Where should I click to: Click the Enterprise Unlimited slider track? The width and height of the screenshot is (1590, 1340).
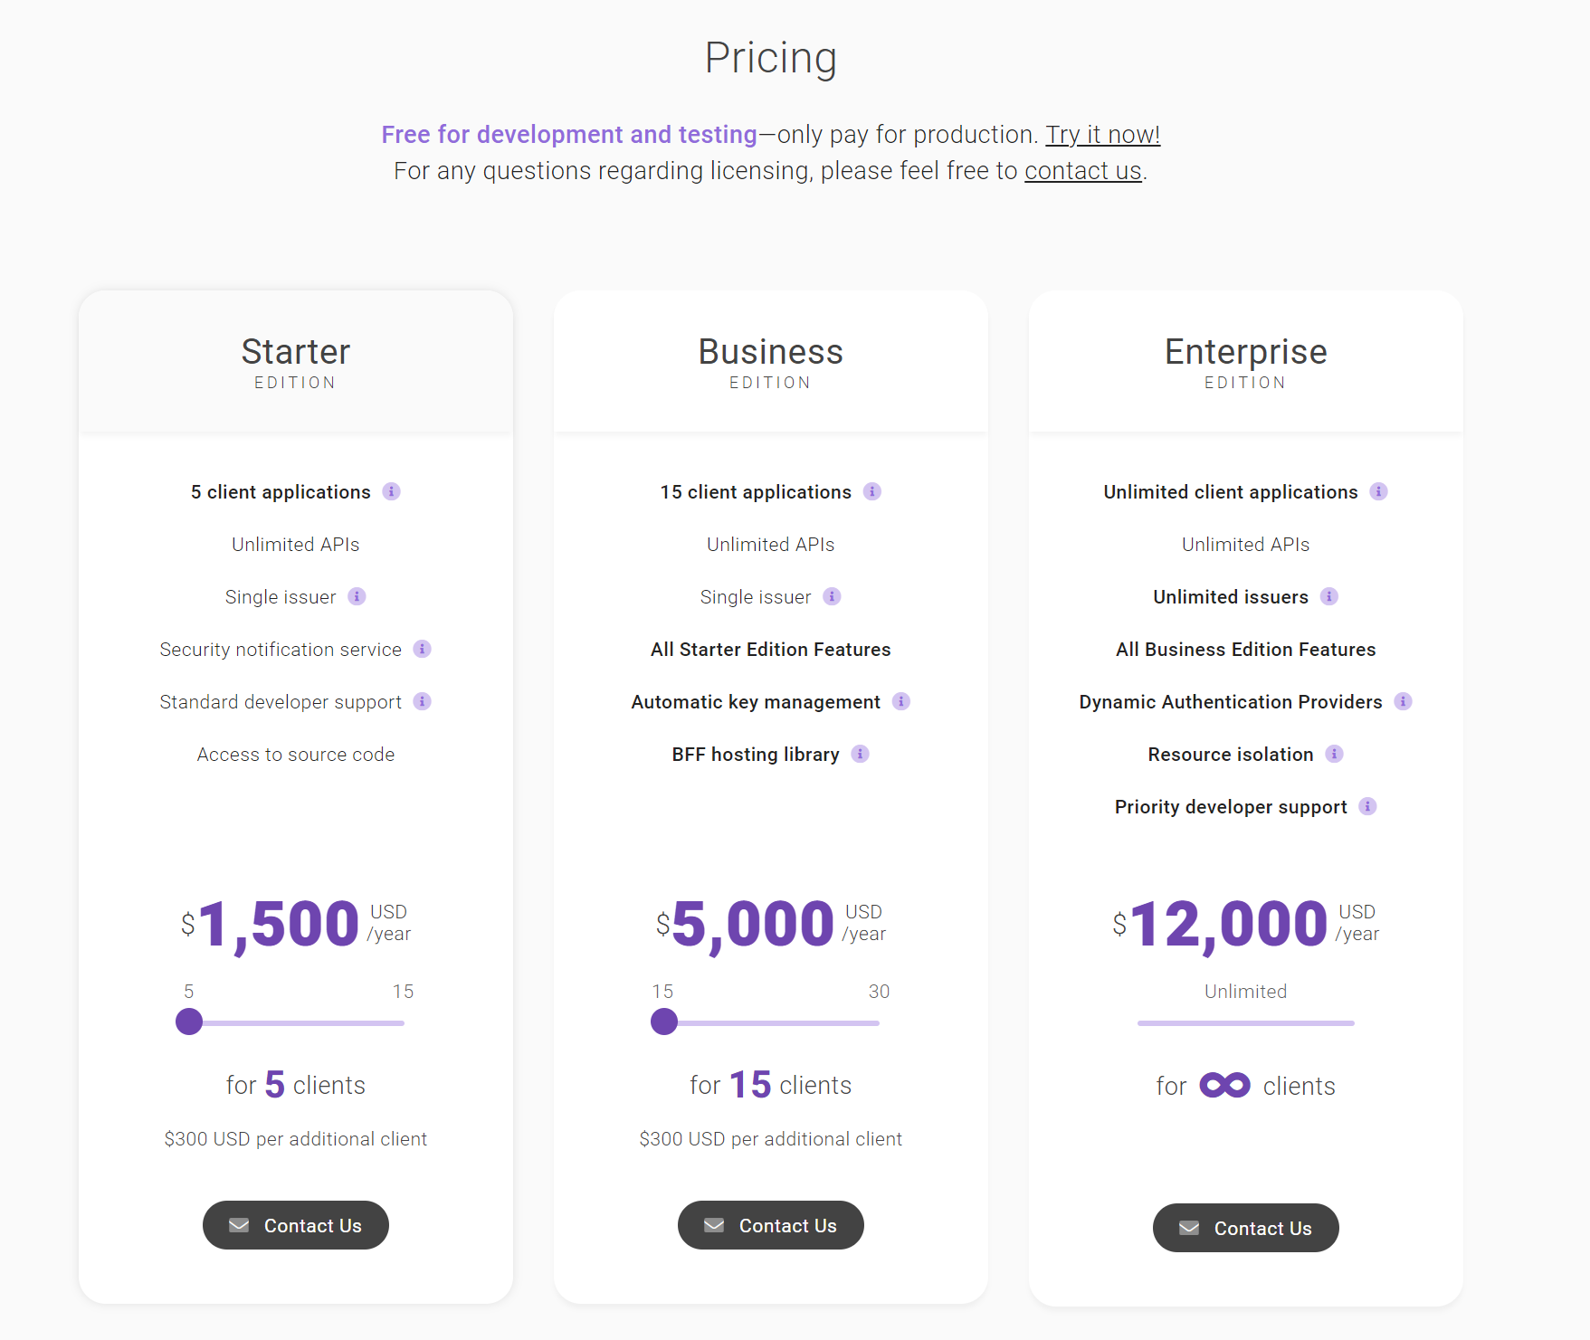coord(1245,1023)
